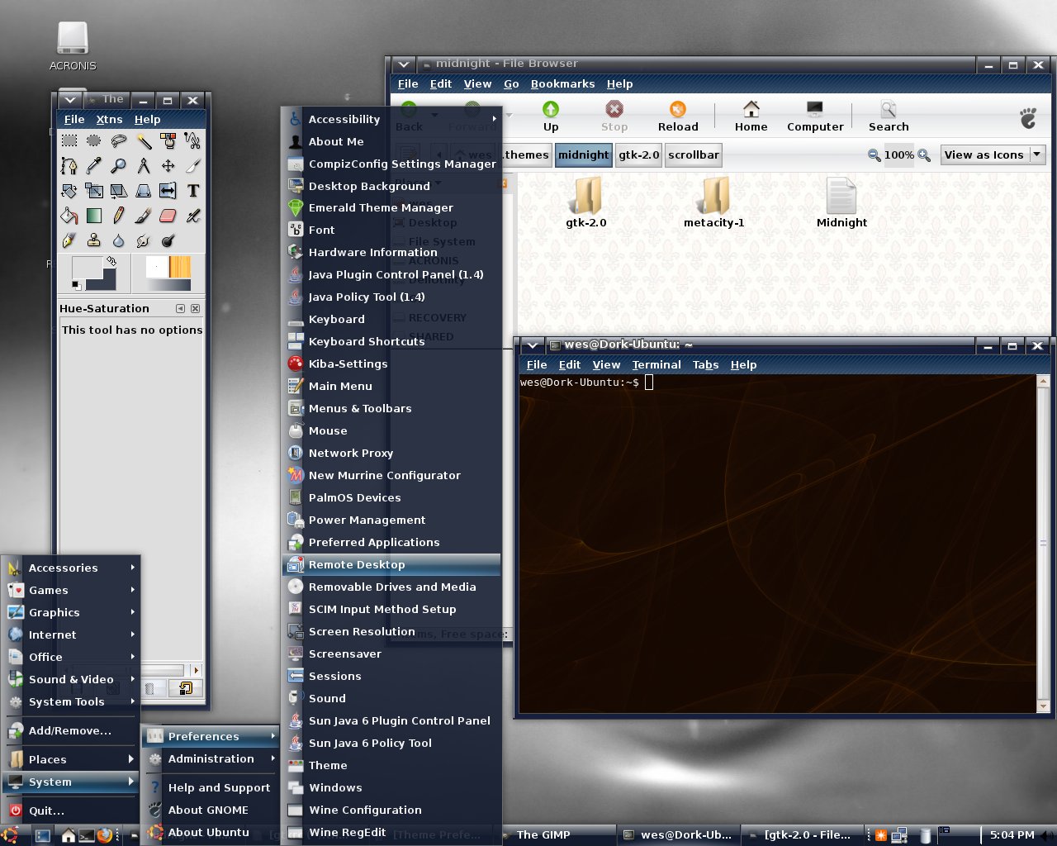The image size is (1057, 846).
Task: Pick the Eraser tool in GIMP
Action: [168, 216]
